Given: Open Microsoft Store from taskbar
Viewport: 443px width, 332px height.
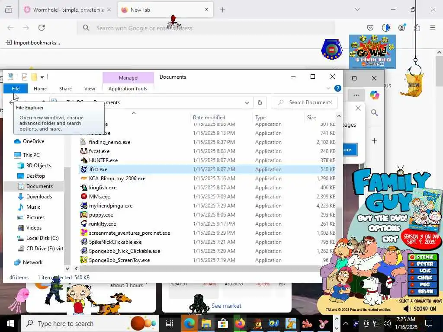Looking at the screenshot, I should click(223, 323).
